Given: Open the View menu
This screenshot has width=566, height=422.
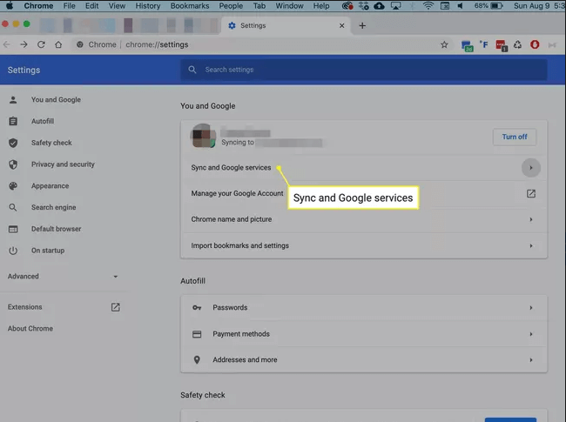Looking at the screenshot, I should [117, 6].
